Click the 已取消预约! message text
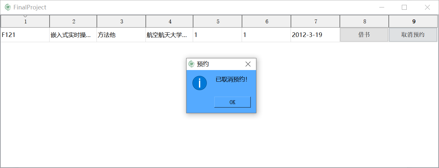439x168 pixels. coord(232,79)
